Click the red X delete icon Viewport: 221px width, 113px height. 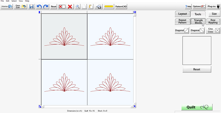point(70,6)
